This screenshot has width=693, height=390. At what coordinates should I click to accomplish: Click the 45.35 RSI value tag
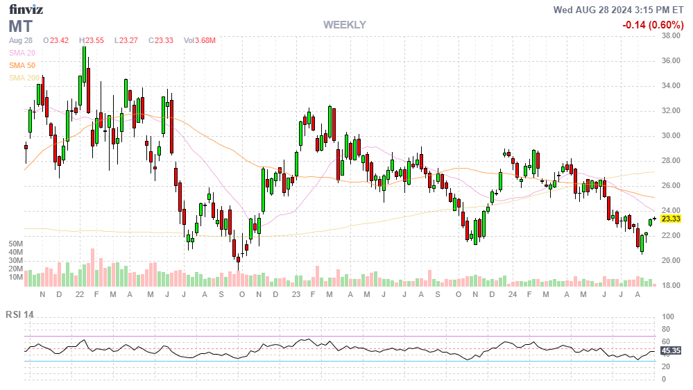tap(670, 350)
